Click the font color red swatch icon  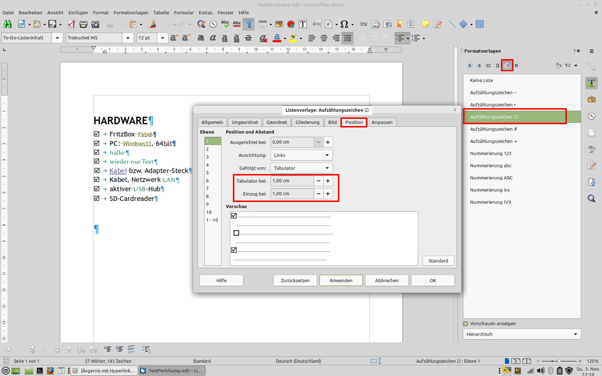point(277,38)
